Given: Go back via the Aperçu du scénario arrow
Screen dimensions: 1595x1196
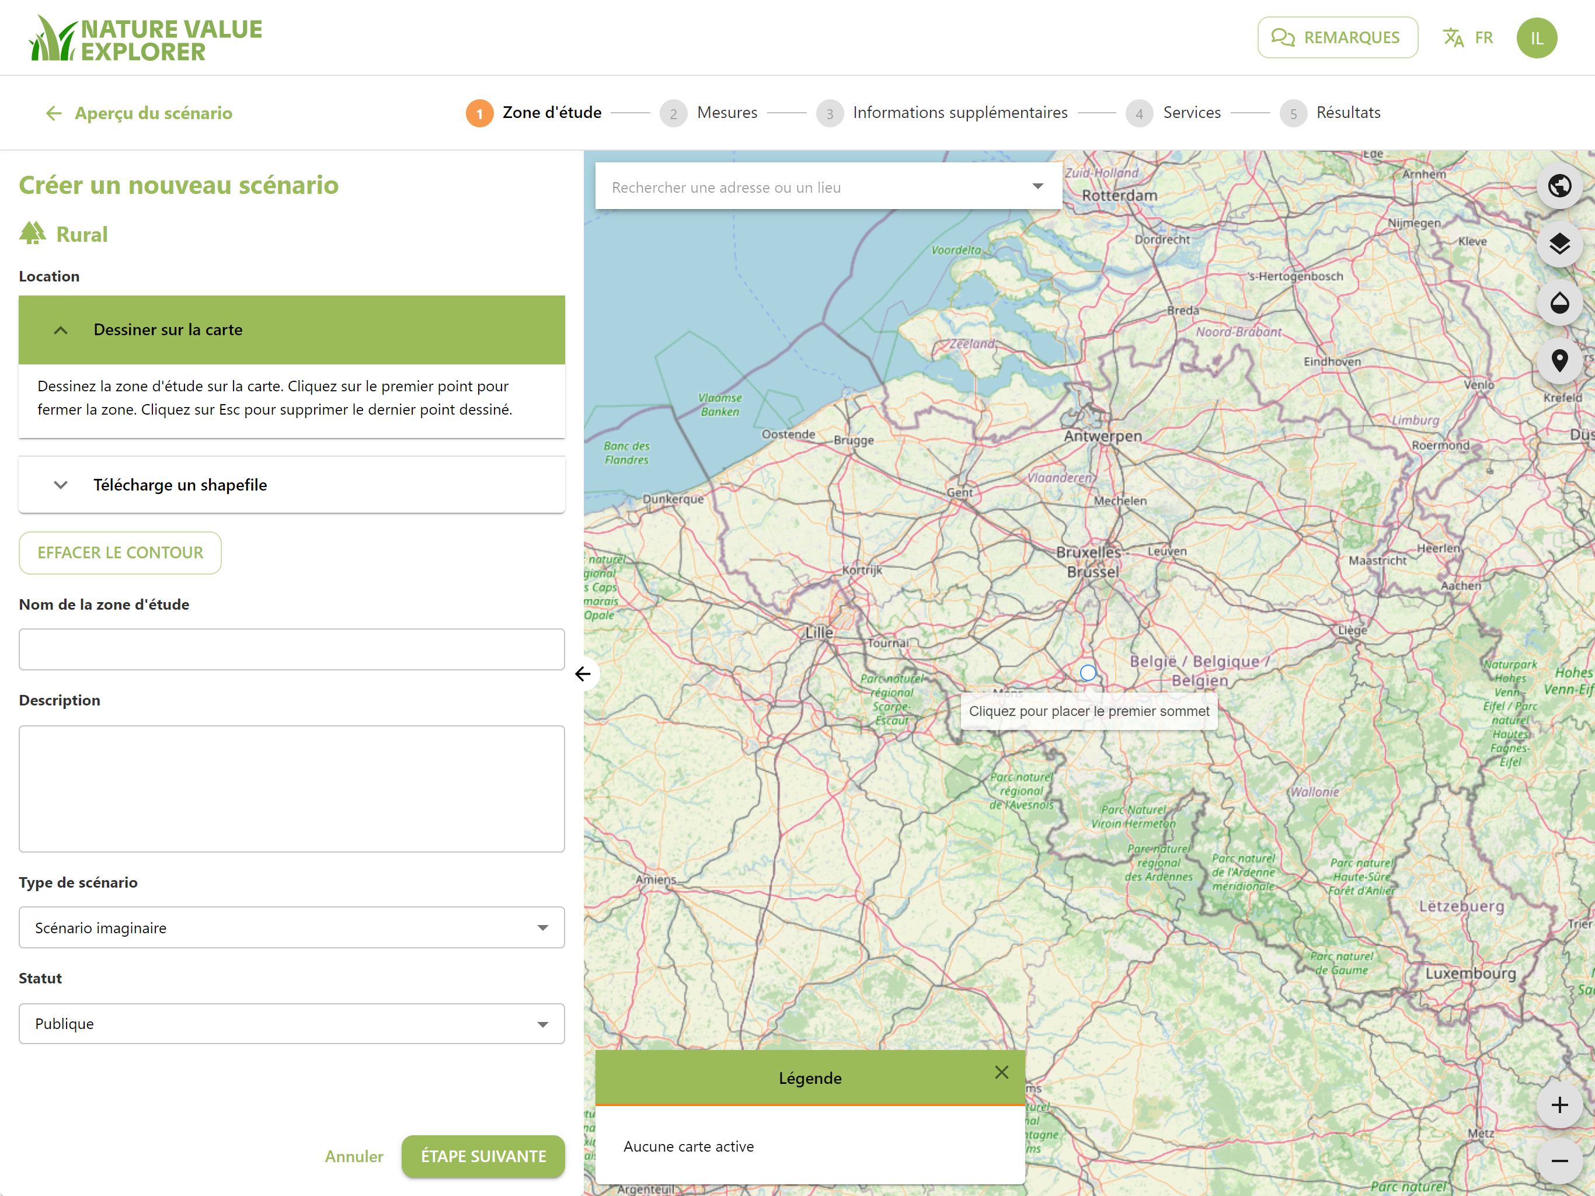Looking at the screenshot, I should tap(53, 113).
